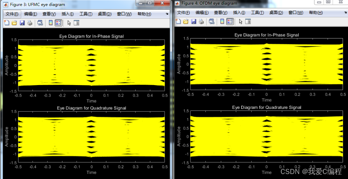This screenshot has width=348, height=179.
Task: Open 插入(I) menu in UFMC figure
Action: [x=67, y=14]
